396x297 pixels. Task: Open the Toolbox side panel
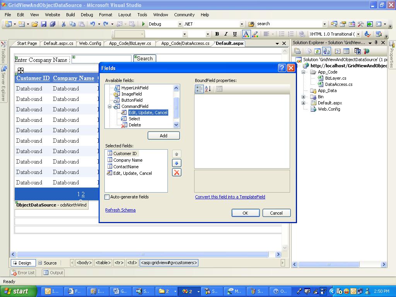3,53
